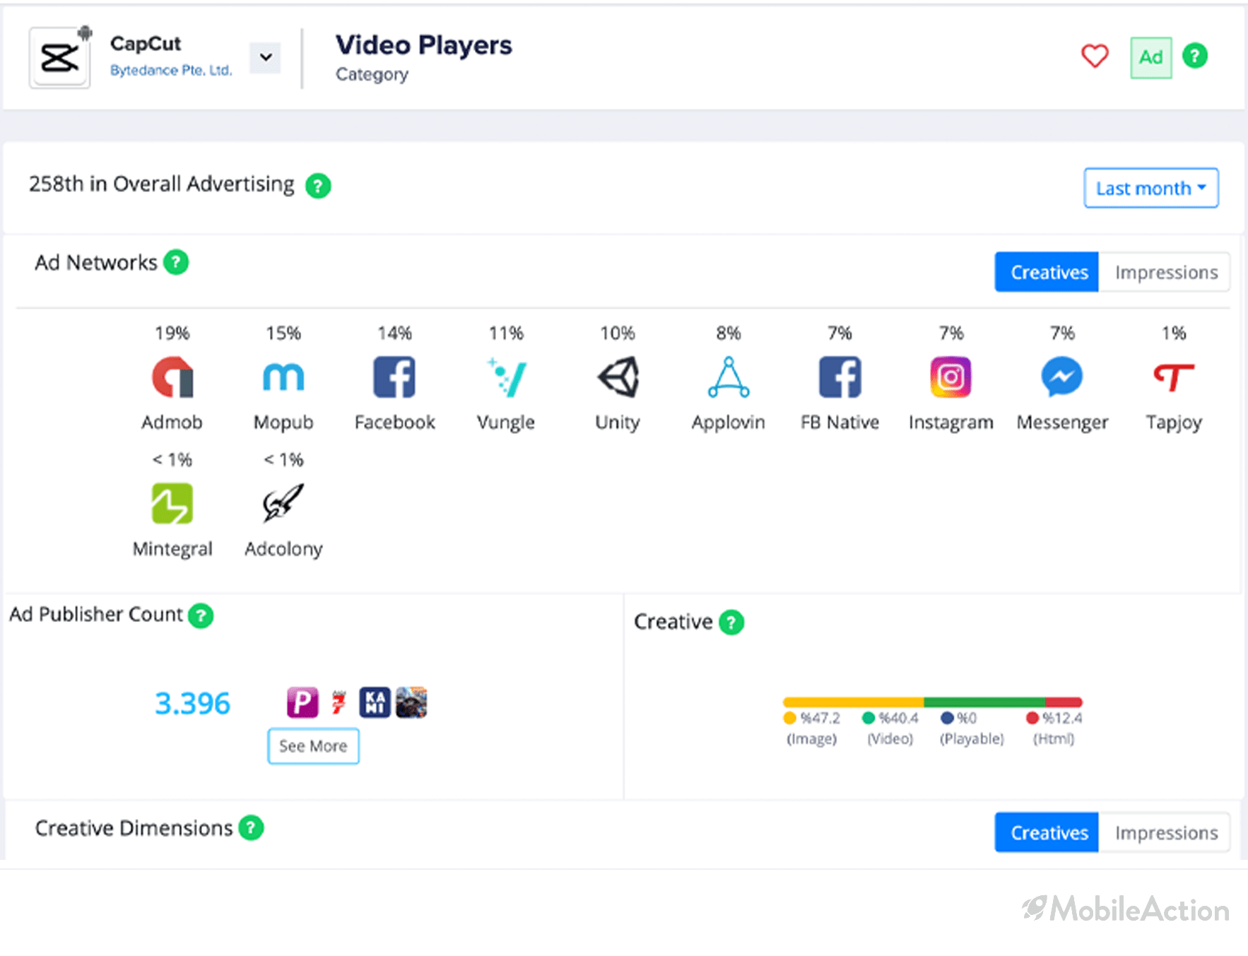Click the Applovin network icon
Screen dimensions: 1248x956
729,377
